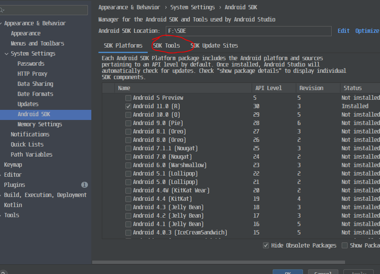Uncheck the Android 11.0 (R) checkbox

[128, 106]
